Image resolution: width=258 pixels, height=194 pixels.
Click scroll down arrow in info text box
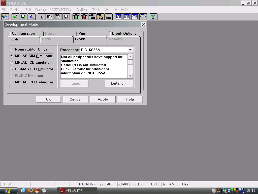click(130, 76)
